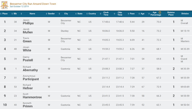Screen dimensions: 192x109
Task: Click M 50-54 division cell
Action: click(185, 105)
